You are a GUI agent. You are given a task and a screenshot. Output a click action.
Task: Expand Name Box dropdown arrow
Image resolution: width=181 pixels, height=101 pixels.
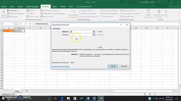point(13,24)
